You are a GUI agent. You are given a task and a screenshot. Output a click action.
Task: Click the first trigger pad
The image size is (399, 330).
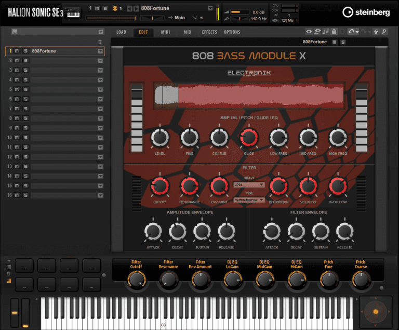click(x=24, y=266)
